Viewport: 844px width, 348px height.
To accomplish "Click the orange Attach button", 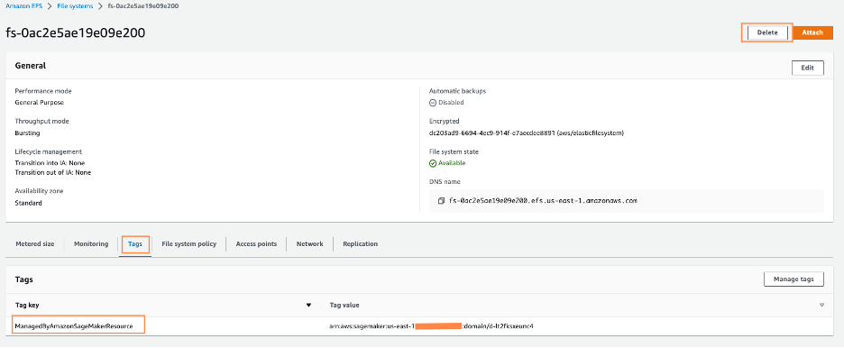I will 812,32.
